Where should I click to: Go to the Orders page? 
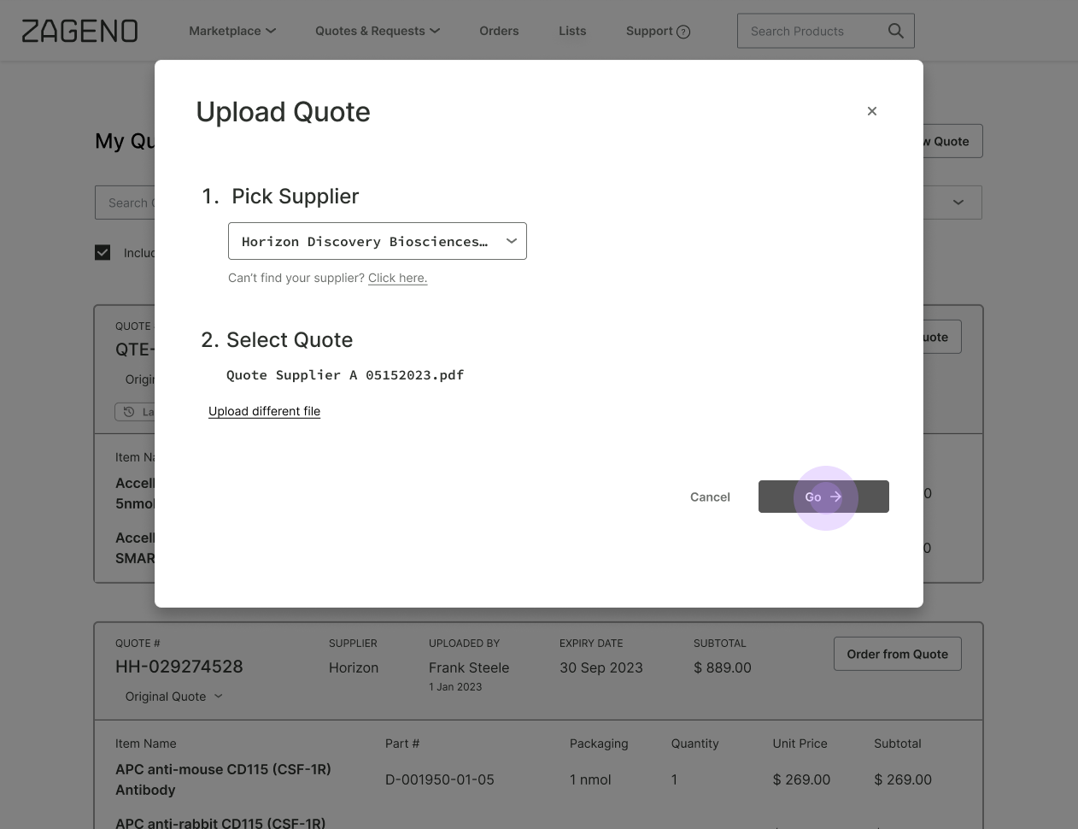499,31
